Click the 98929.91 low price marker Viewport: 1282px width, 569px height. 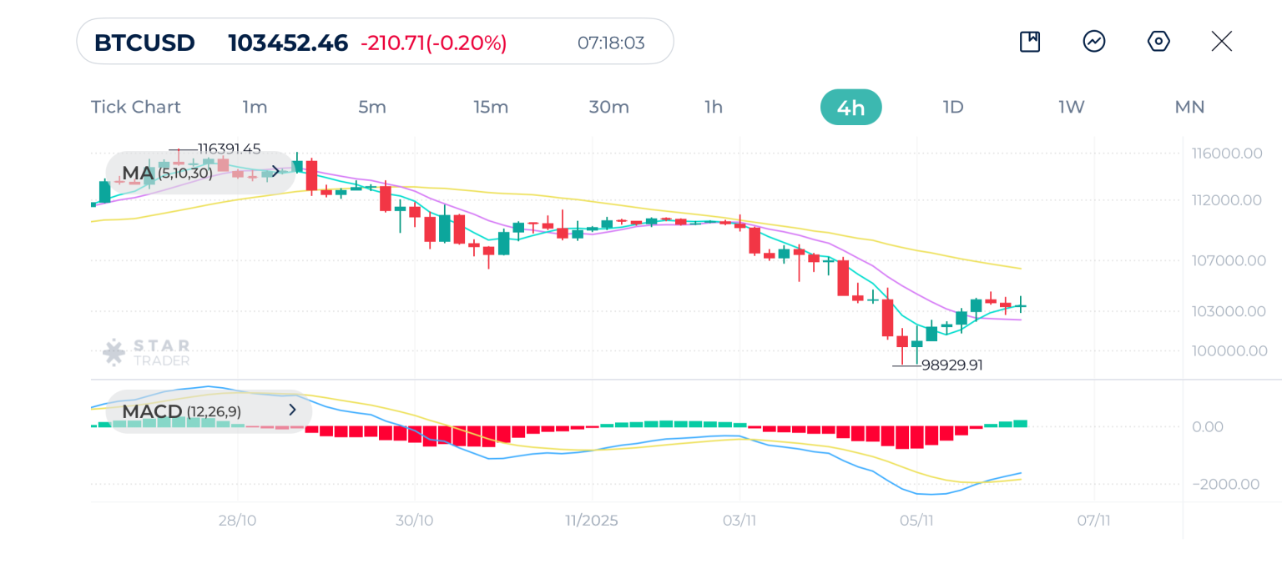tap(951, 365)
